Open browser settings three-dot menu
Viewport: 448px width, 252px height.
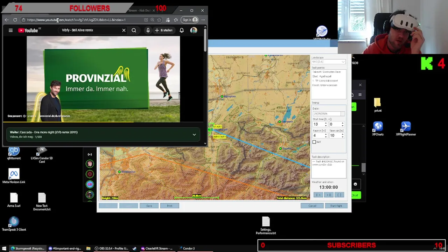coord(203,20)
